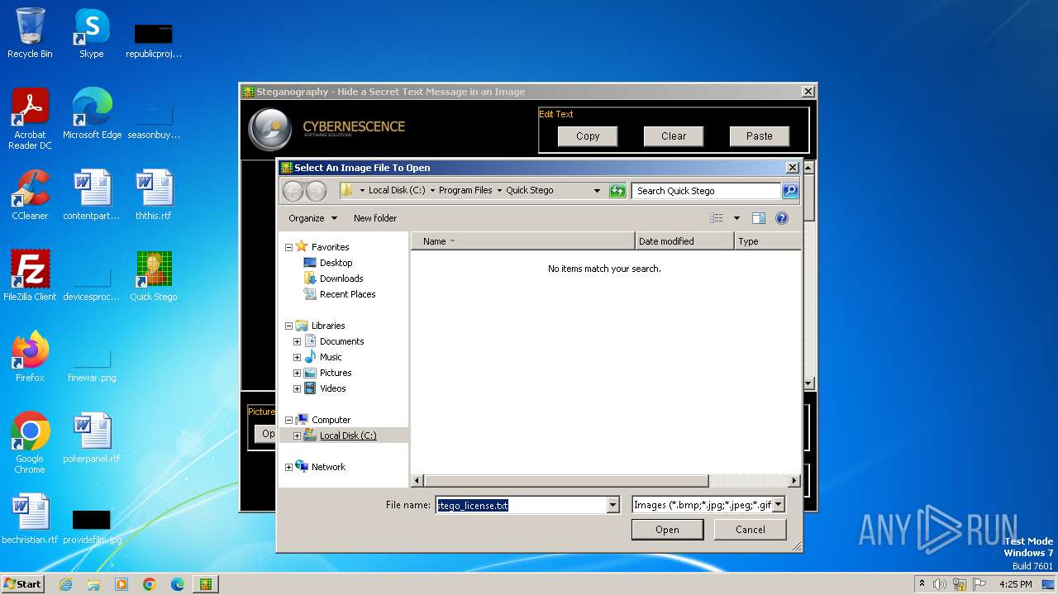This screenshot has width=1058, height=595.
Task: Click Program Files in address breadcrumb
Action: click(465, 190)
